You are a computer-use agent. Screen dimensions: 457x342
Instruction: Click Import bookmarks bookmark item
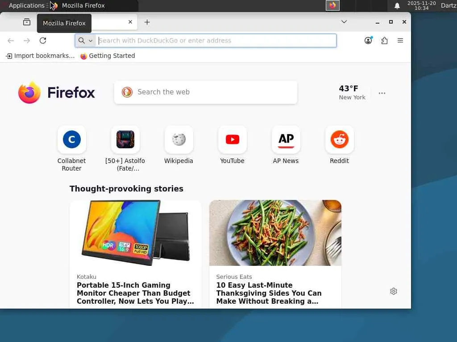[40, 56]
